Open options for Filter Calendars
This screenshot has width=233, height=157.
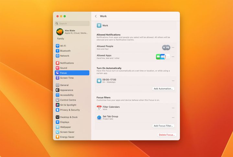(173, 108)
